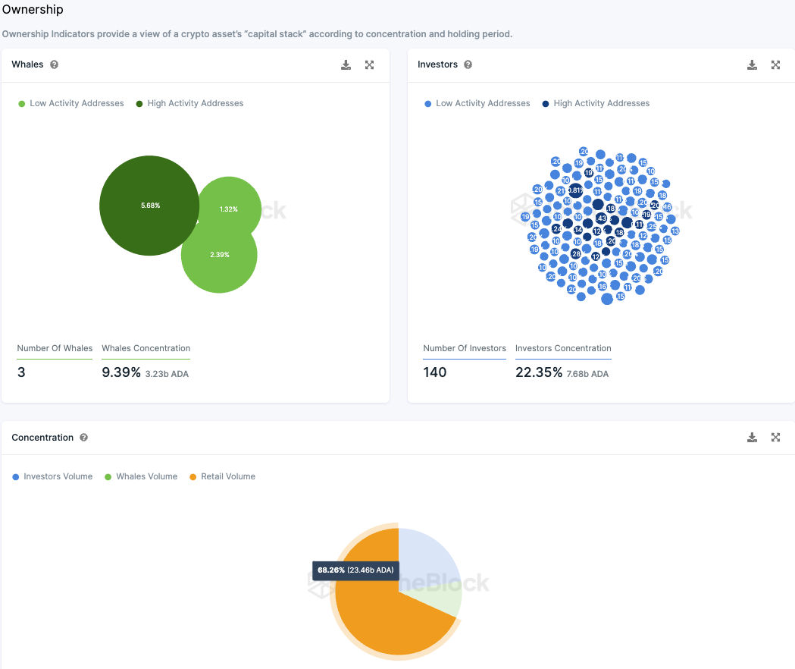
Task: Download the Whales chart data
Action: tap(346, 65)
